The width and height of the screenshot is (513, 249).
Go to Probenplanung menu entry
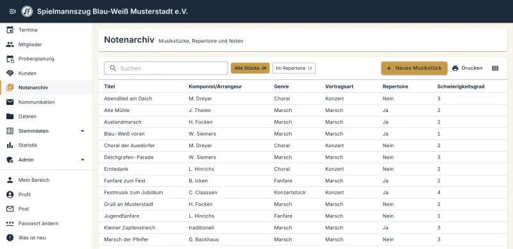coord(46,59)
